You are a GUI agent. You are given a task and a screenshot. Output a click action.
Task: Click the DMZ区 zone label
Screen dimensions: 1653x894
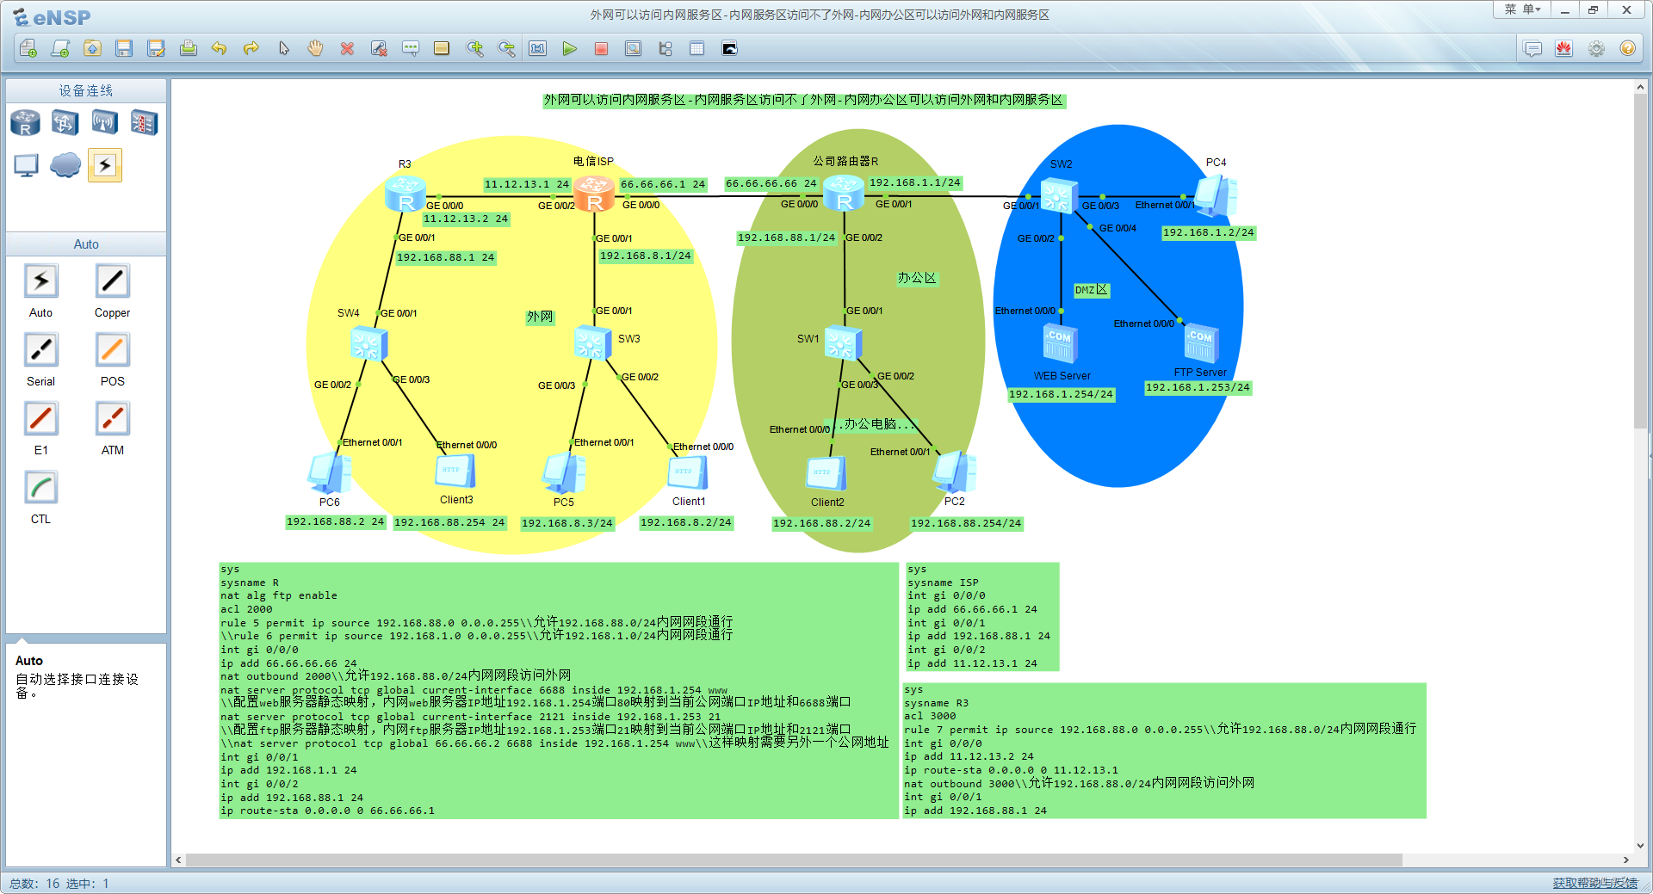pyautogui.click(x=1092, y=290)
